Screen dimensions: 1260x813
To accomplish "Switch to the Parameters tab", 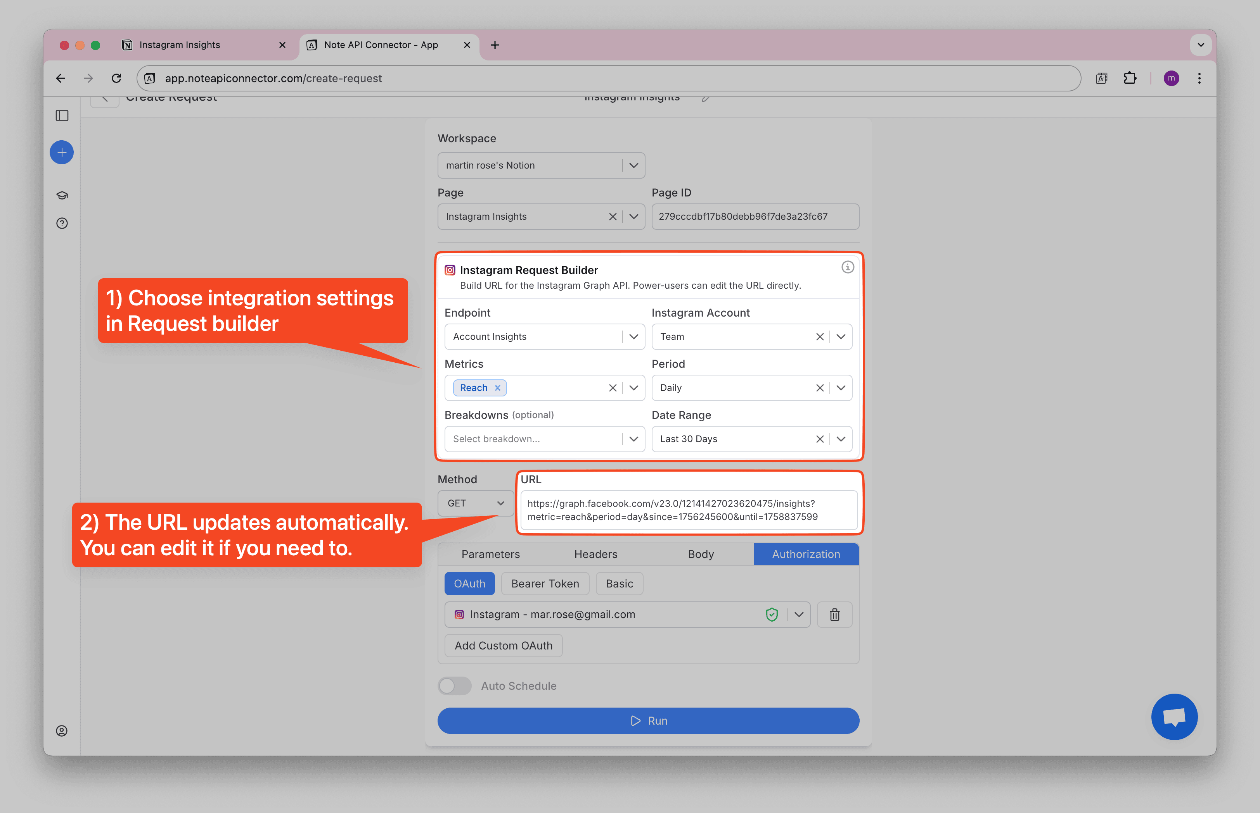I will 490,554.
